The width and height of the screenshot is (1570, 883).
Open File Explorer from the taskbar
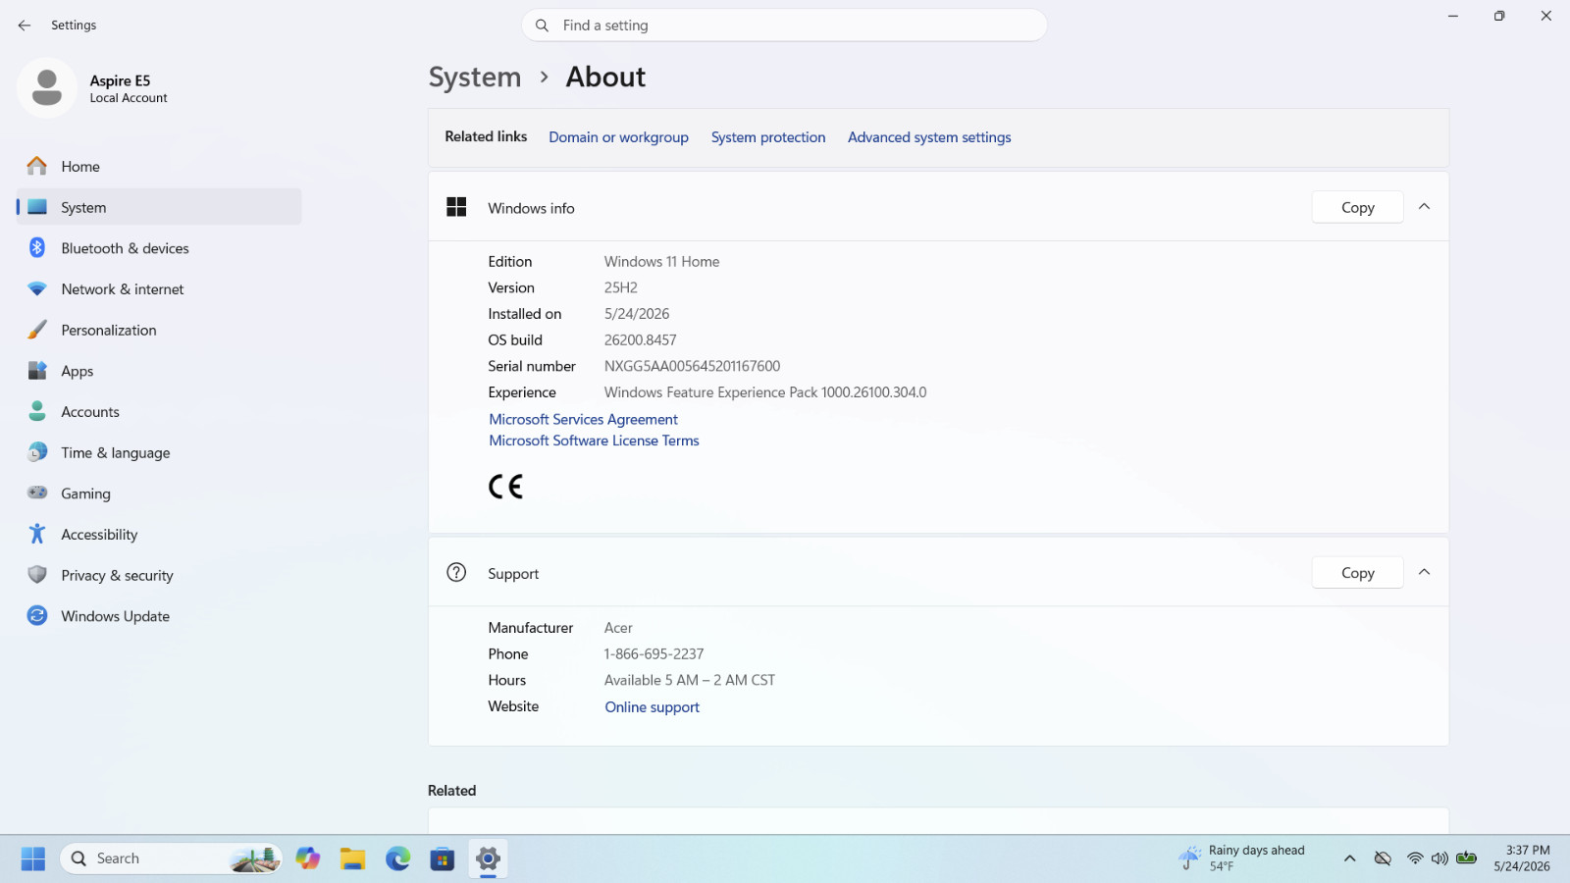pos(353,858)
